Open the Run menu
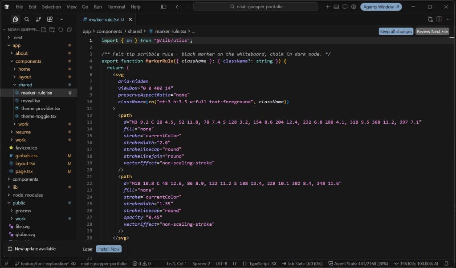The height and width of the screenshot is (268, 456). point(98,7)
